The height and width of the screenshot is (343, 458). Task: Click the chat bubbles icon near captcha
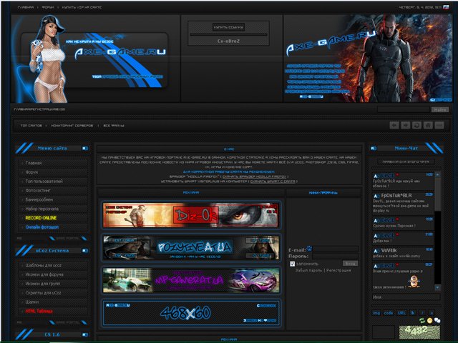click(437, 321)
